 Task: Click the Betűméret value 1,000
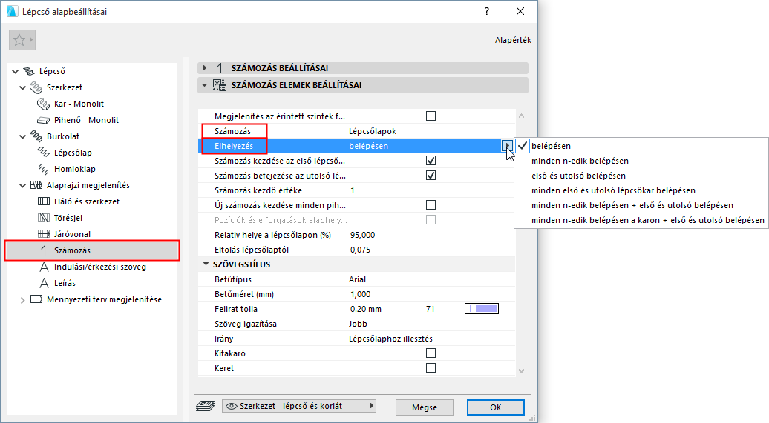point(361,294)
